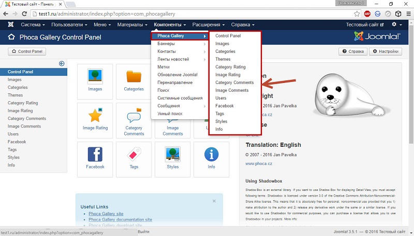The image size is (414, 236).
Task: Open the Facebook icon tile
Action: pos(95,159)
